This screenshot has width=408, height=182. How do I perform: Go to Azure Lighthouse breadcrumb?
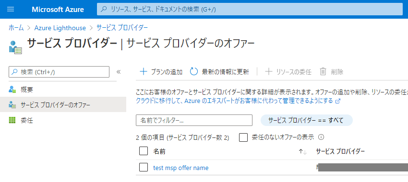(x=60, y=28)
